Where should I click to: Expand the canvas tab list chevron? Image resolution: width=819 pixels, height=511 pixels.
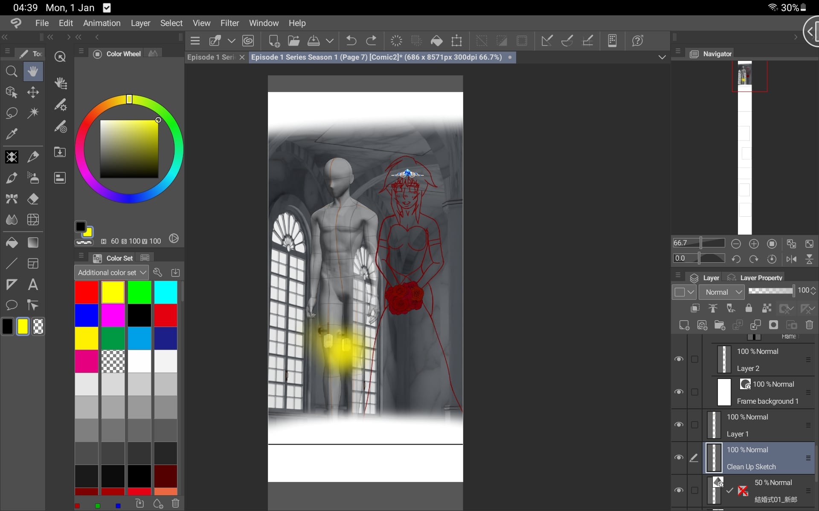click(x=662, y=57)
